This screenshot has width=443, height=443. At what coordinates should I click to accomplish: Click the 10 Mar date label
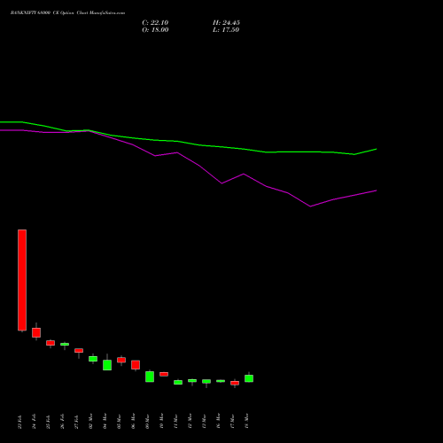click(x=161, y=421)
